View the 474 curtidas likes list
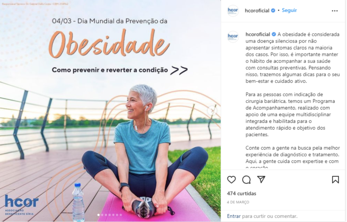The image size is (347, 222). pos(241,194)
